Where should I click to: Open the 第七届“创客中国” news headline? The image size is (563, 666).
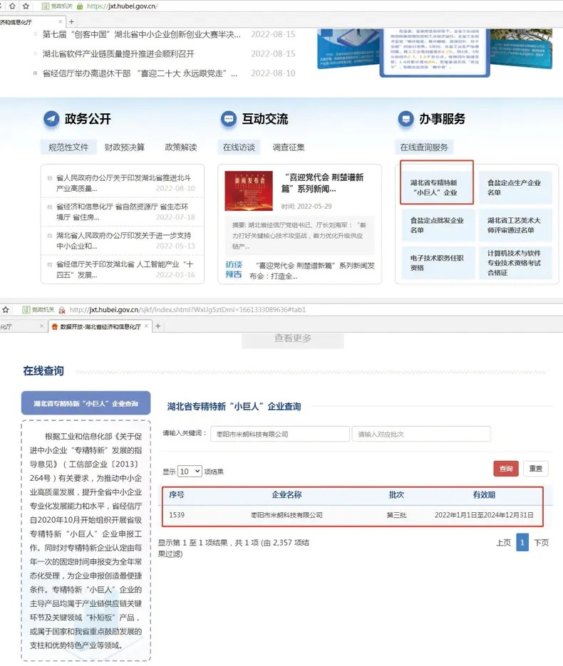[x=142, y=34]
